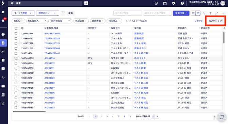Switch to detailed list view icon
This screenshot has height=124, width=228.
pos(198,13)
